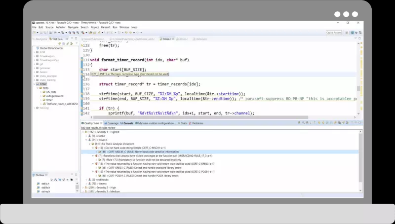Open the Run menu
This screenshot has width=395, height=224.
115,27
